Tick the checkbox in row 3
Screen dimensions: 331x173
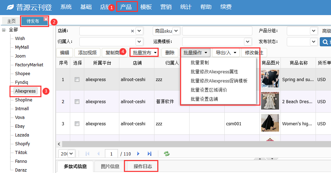[x=77, y=124]
